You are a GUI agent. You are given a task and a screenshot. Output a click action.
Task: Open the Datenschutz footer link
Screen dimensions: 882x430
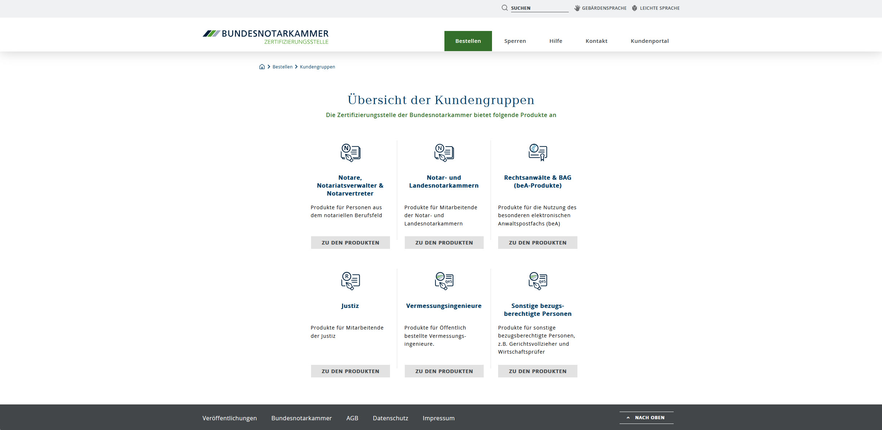[x=390, y=418]
